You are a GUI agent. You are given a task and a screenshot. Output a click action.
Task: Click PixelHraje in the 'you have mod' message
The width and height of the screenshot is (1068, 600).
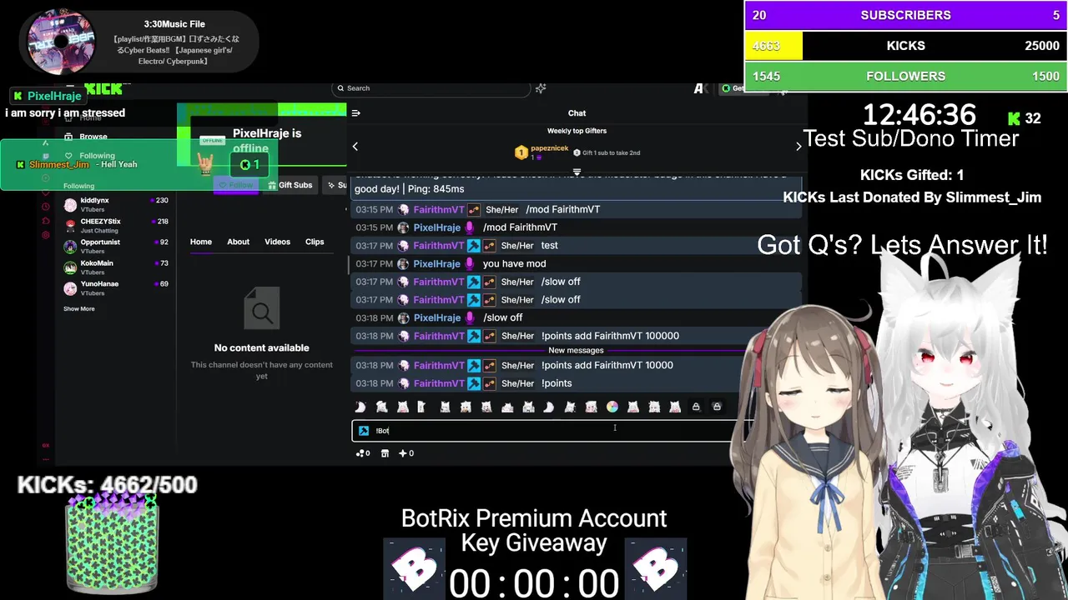[x=437, y=263]
